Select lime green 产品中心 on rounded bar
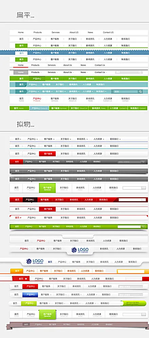 coord(30,303)
